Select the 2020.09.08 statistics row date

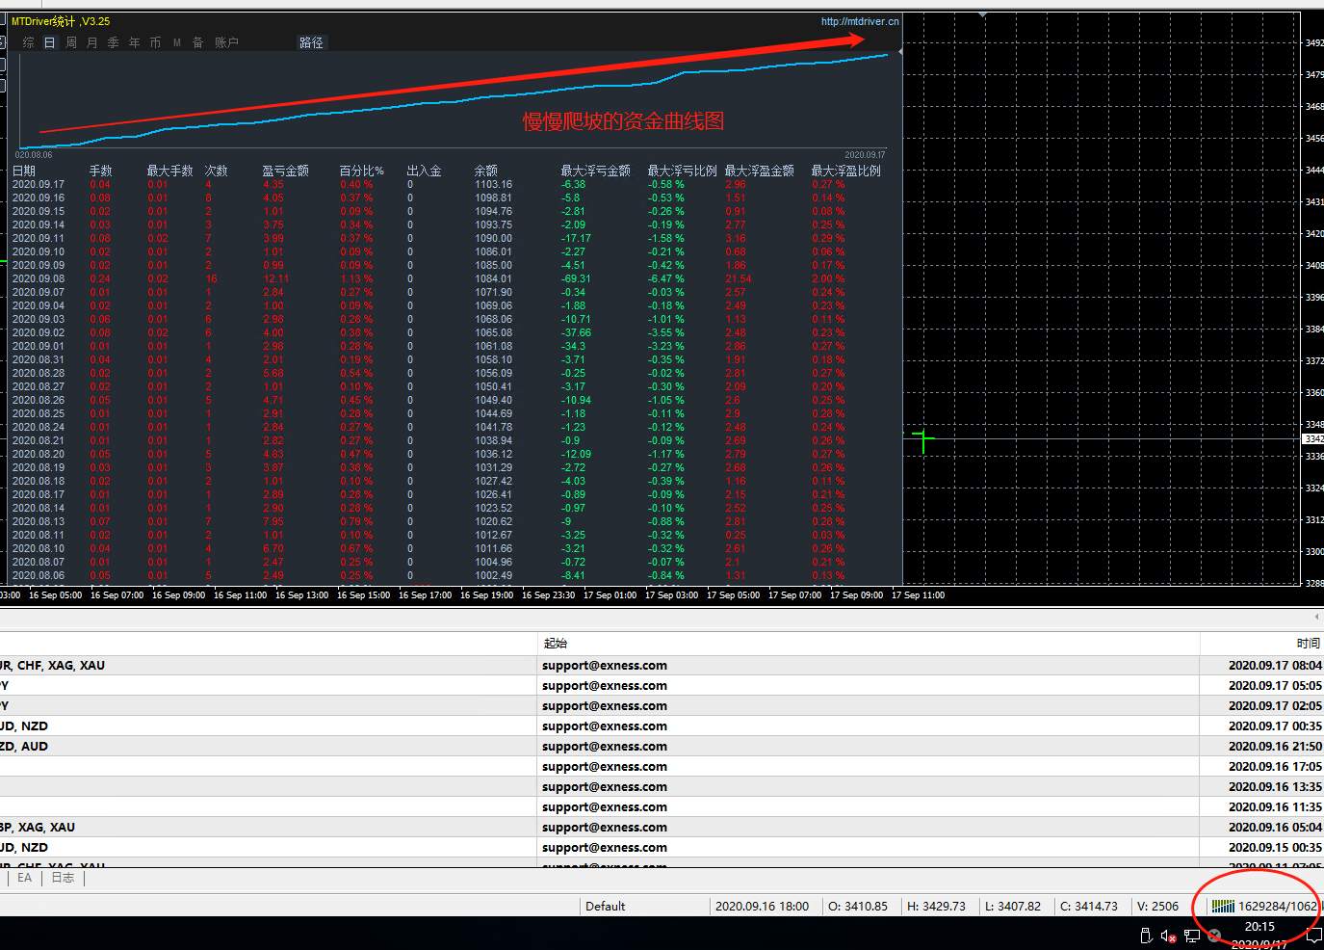[x=38, y=278]
